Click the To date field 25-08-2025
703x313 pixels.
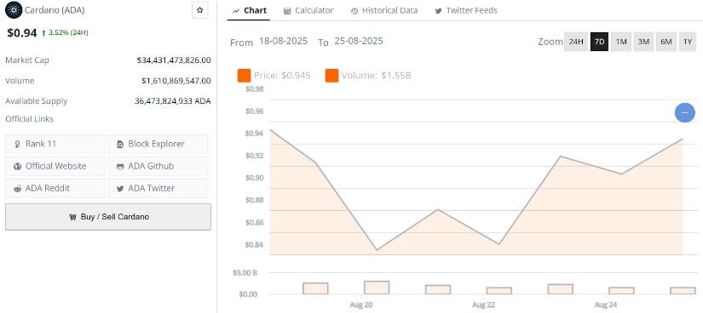coord(359,41)
